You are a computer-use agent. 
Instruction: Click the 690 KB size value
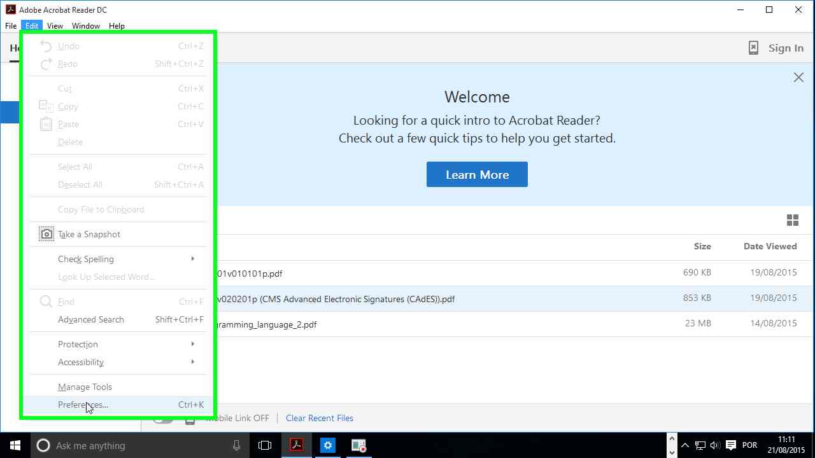tap(697, 272)
